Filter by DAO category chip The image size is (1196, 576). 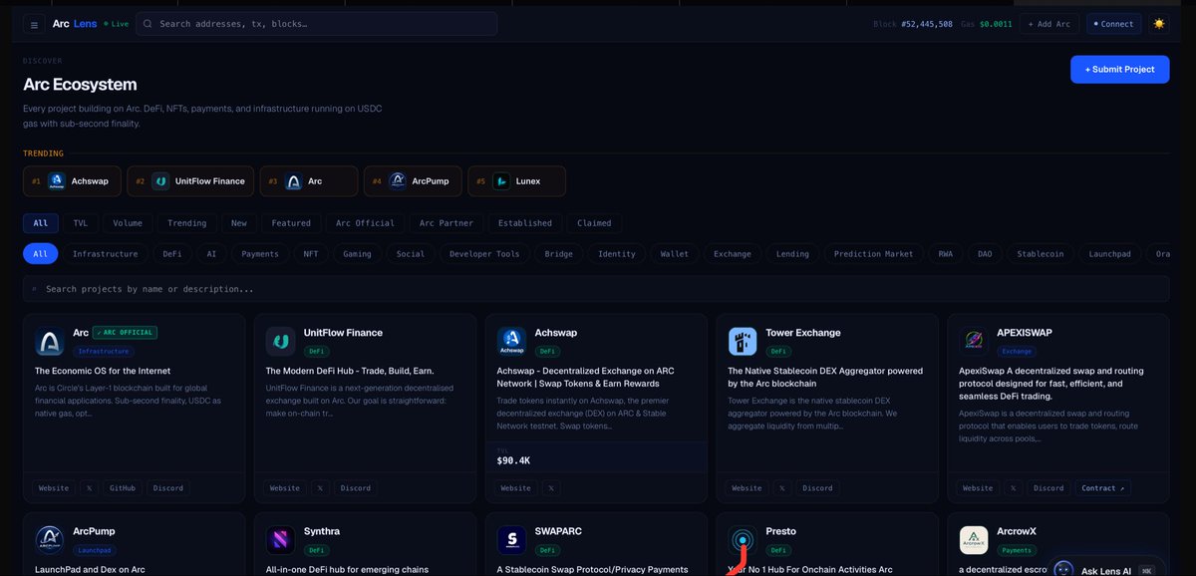click(x=985, y=254)
